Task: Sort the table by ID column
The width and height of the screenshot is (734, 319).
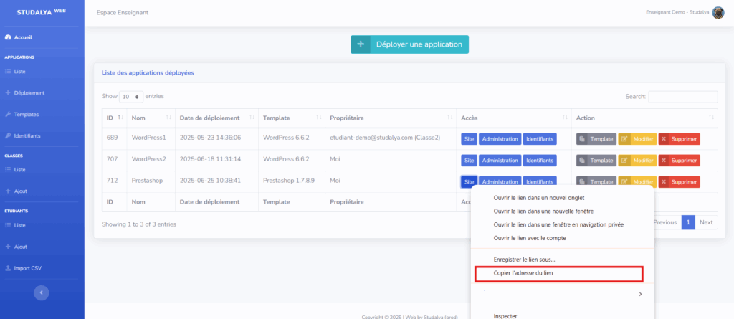Action: [120, 118]
